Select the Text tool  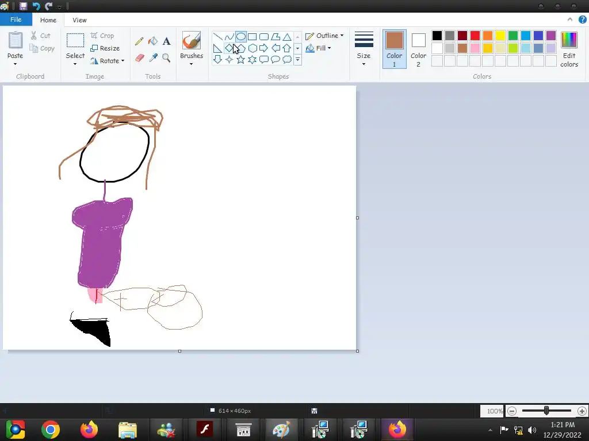tap(166, 41)
